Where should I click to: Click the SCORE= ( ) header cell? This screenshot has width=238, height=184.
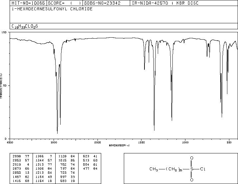65,3
